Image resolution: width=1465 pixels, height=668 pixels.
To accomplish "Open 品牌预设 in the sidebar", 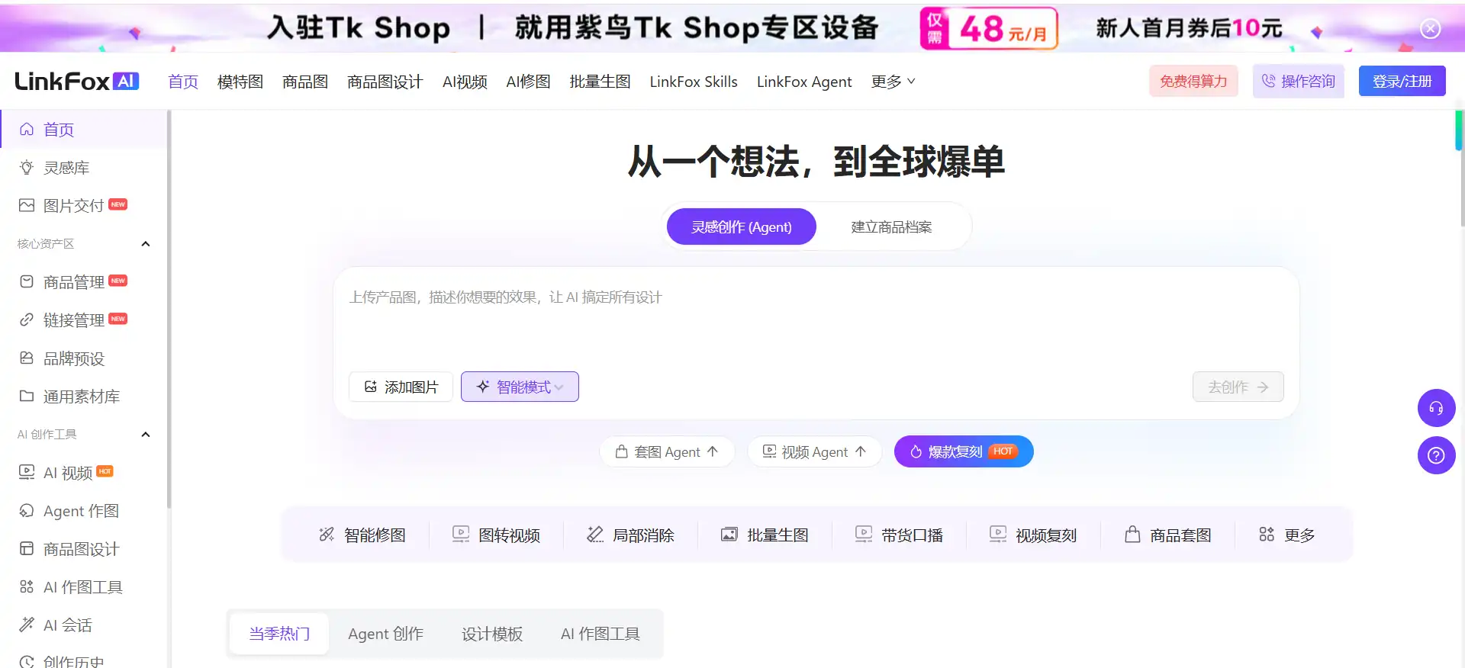I will (x=84, y=358).
